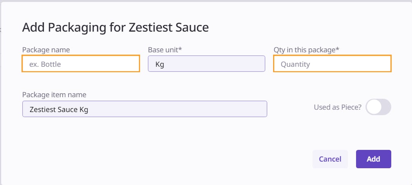This screenshot has height=185, width=412.
Task: Click the "Package name" field label
Action: [x=46, y=50]
